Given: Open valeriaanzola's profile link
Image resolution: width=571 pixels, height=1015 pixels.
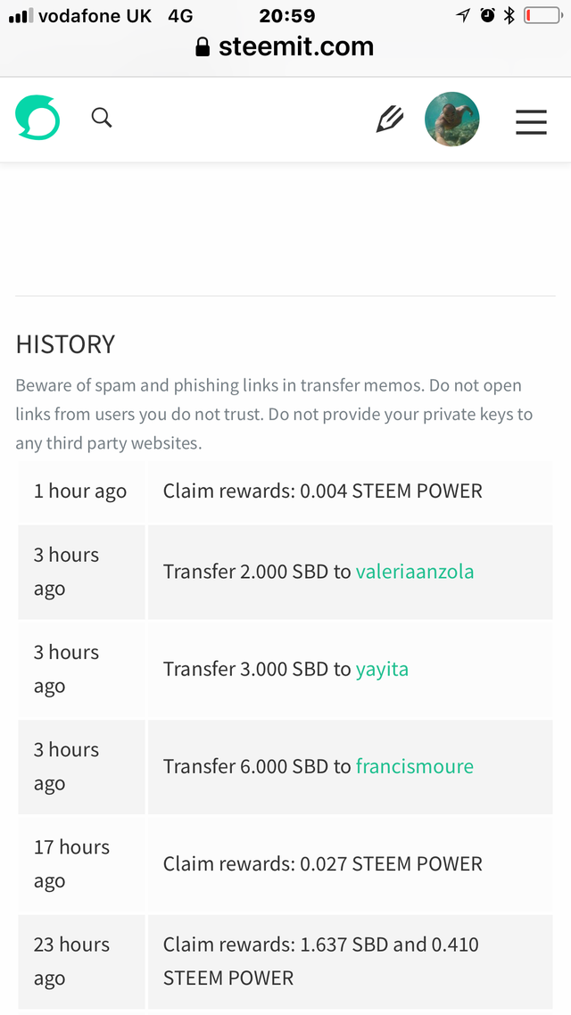Looking at the screenshot, I should coord(415,572).
